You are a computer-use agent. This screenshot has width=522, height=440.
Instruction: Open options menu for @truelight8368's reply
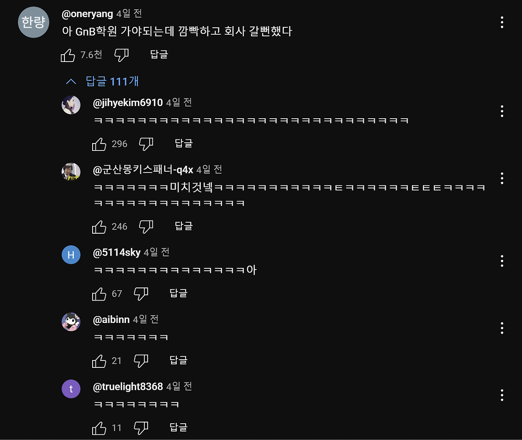click(x=501, y=395)
